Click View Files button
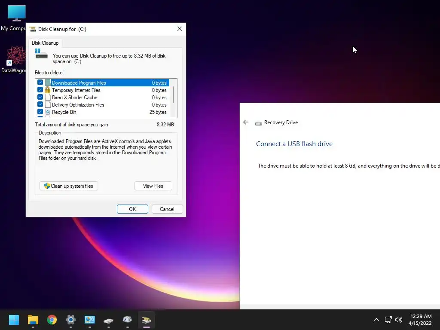 [x=153, y=186]
